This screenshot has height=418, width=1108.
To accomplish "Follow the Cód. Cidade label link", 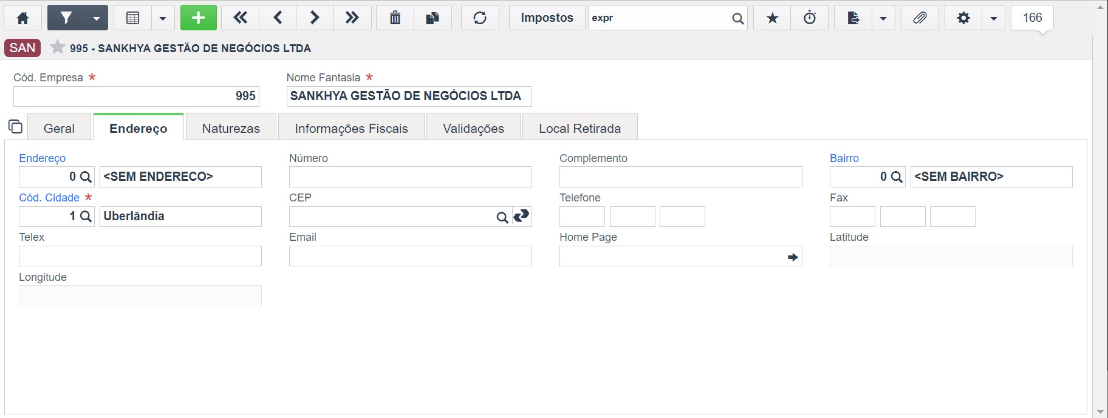I will [x=49, y=198].
